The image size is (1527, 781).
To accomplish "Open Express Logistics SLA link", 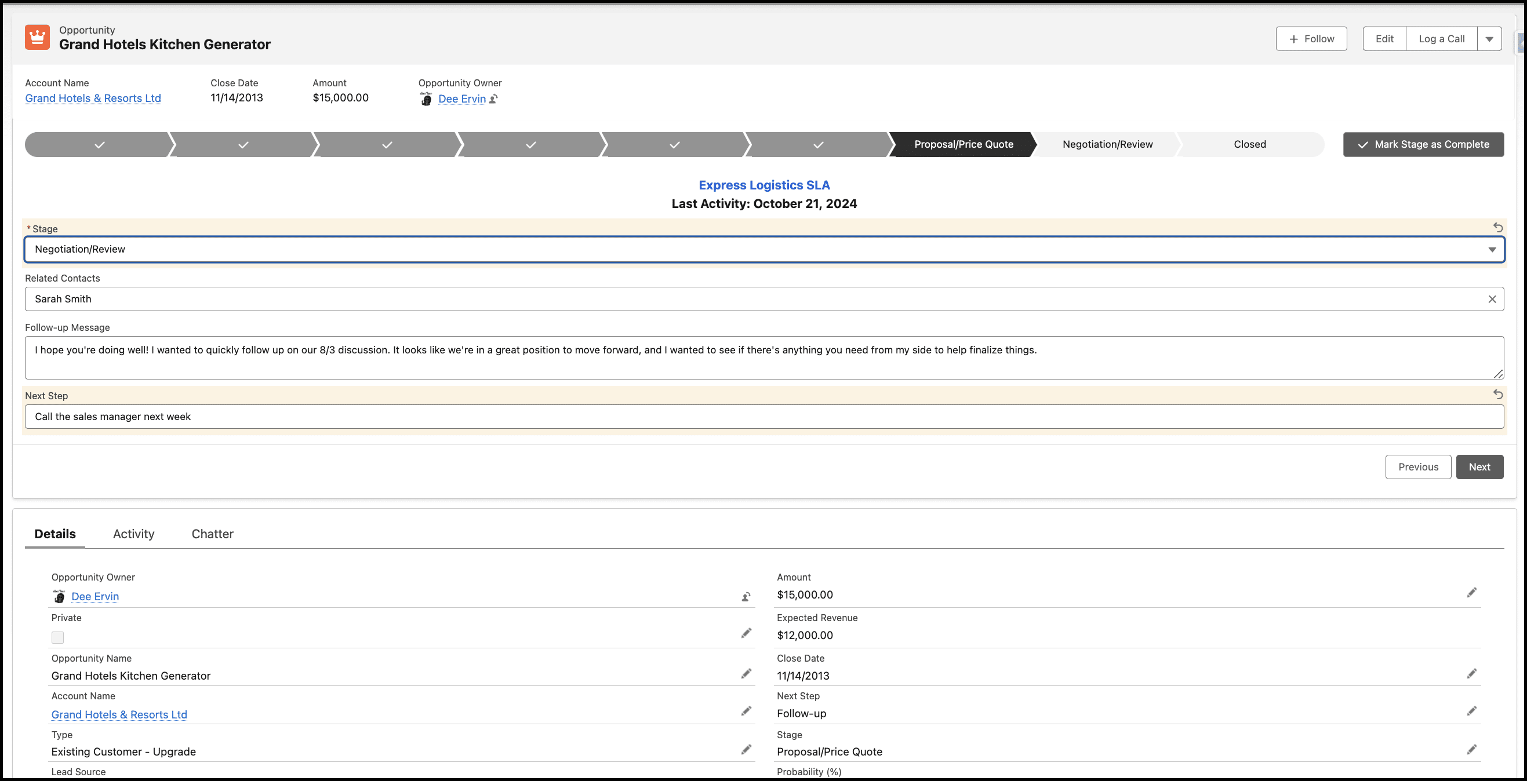I will tap(764, 185).
